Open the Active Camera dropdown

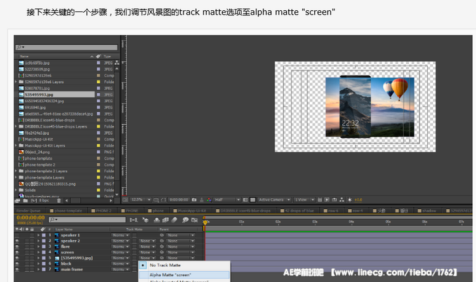click(274, 199)
